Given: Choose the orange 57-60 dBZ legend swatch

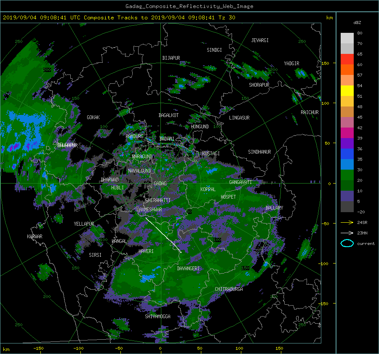Looking at the screenshot, I should click(x=347, y=70).
